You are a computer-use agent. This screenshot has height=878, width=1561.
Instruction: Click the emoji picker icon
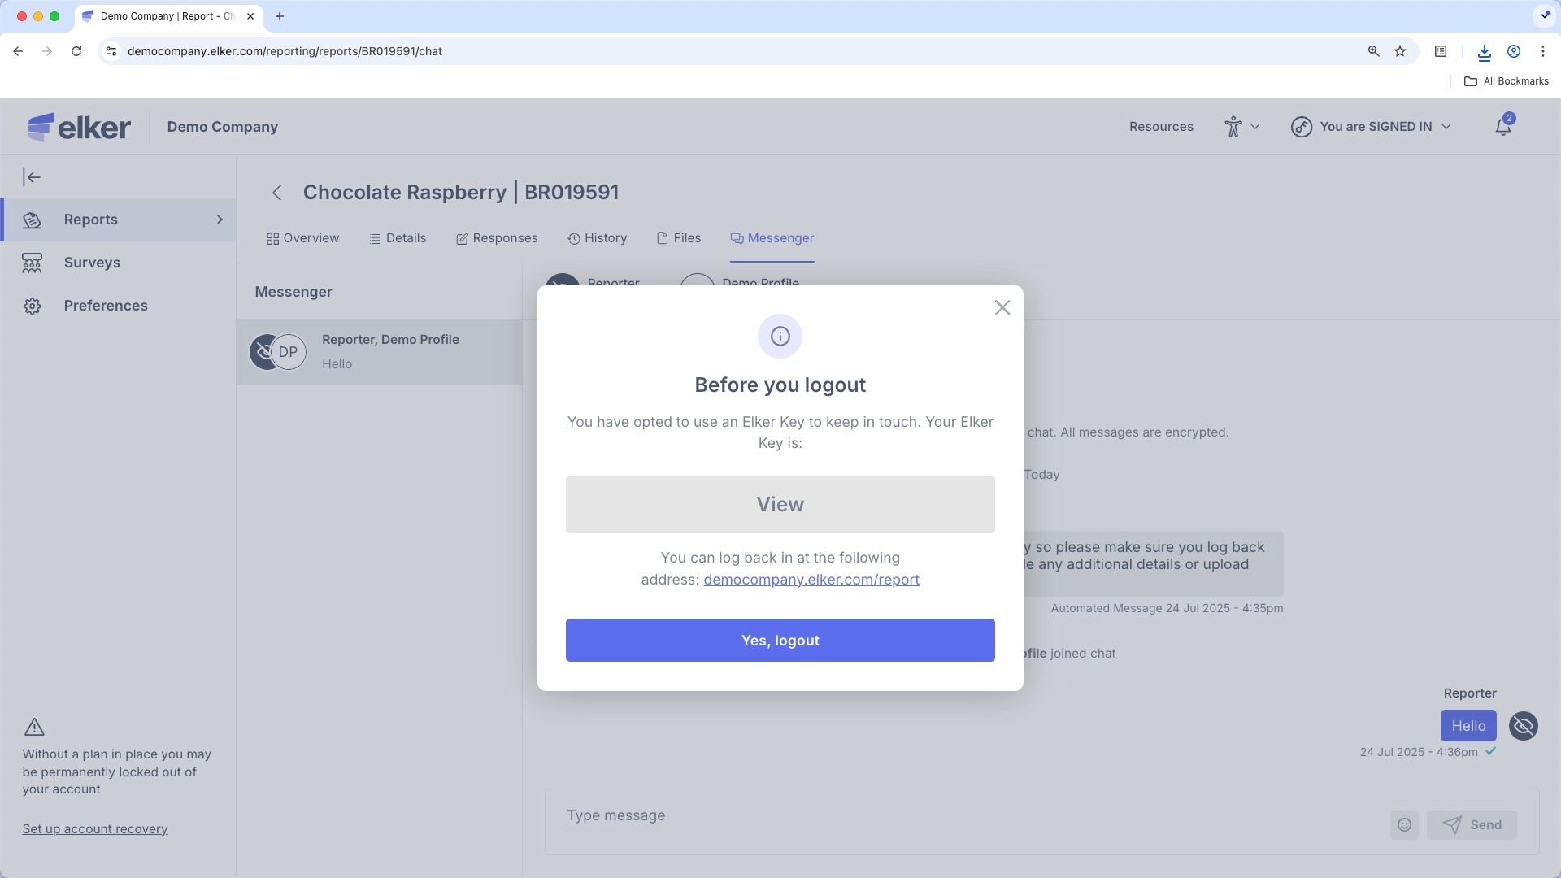pos(1404,824)
